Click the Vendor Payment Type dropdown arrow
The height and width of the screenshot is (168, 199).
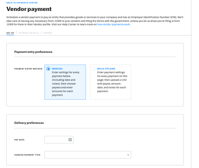tap(128, 155)
